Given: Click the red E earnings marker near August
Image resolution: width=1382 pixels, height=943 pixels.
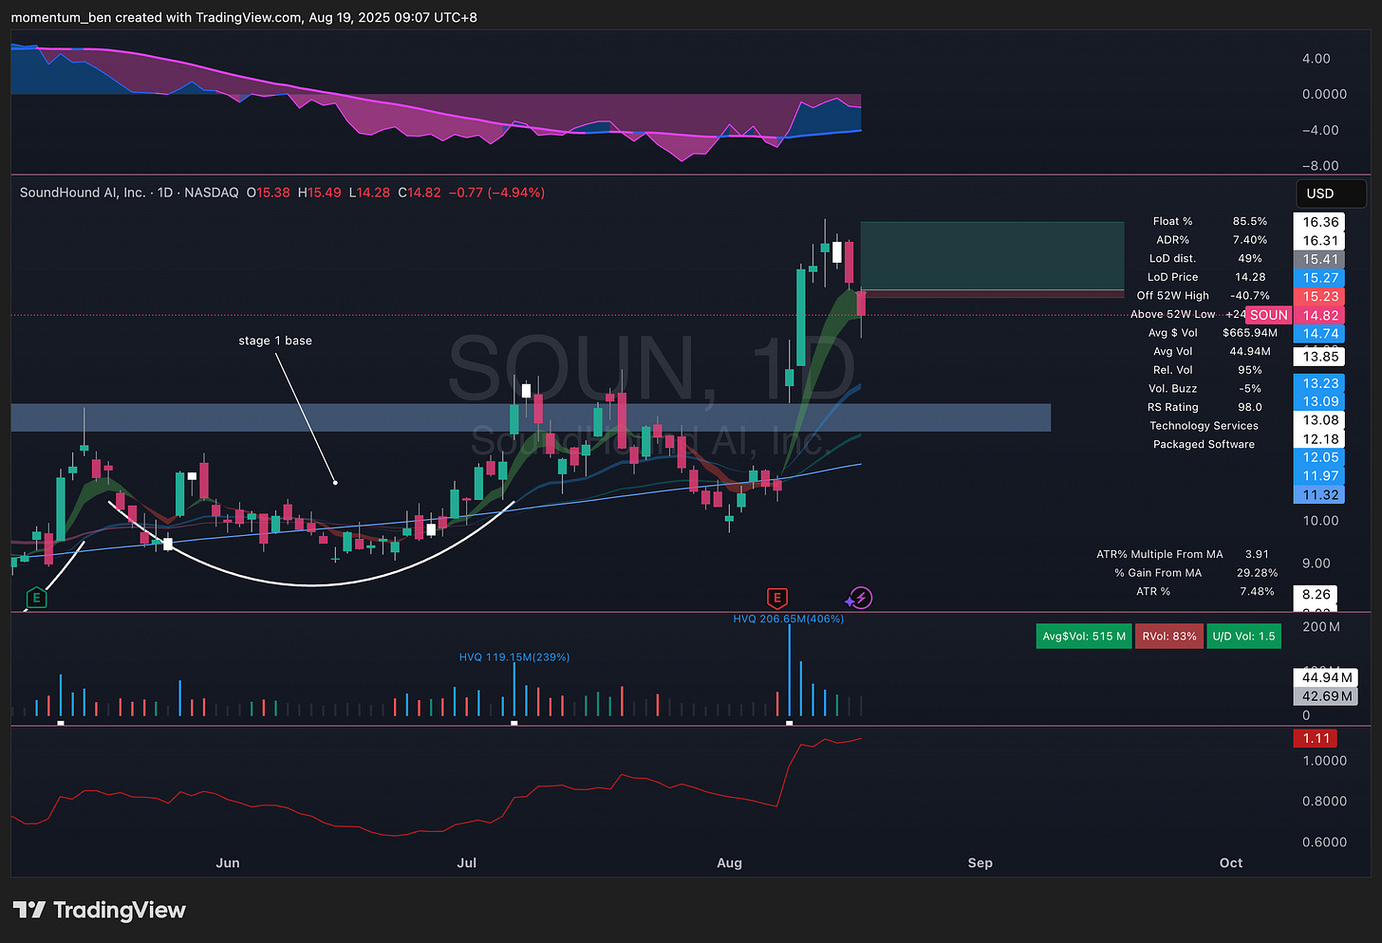Looking at the screenshot, I should (777, 598).
